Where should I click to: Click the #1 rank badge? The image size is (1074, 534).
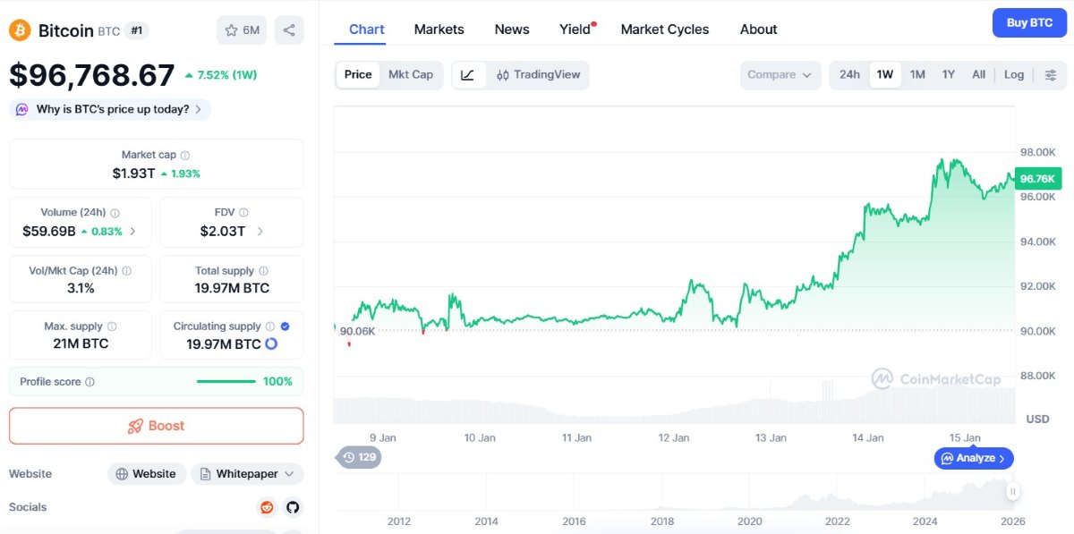(x=136, y=30)
